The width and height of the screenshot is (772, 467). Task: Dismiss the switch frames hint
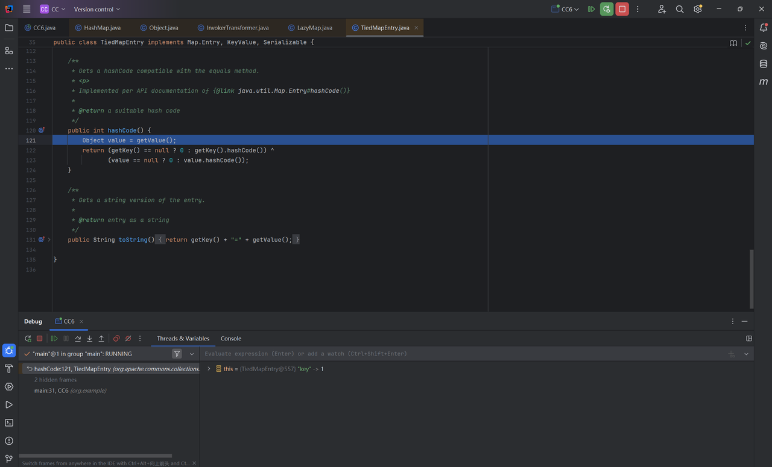194,463
